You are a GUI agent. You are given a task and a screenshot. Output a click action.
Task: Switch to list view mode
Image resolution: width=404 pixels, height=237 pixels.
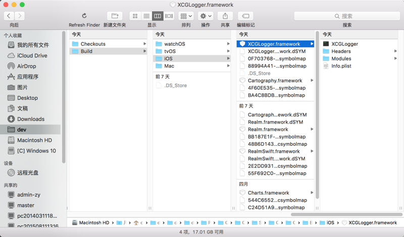pos(146,16)
